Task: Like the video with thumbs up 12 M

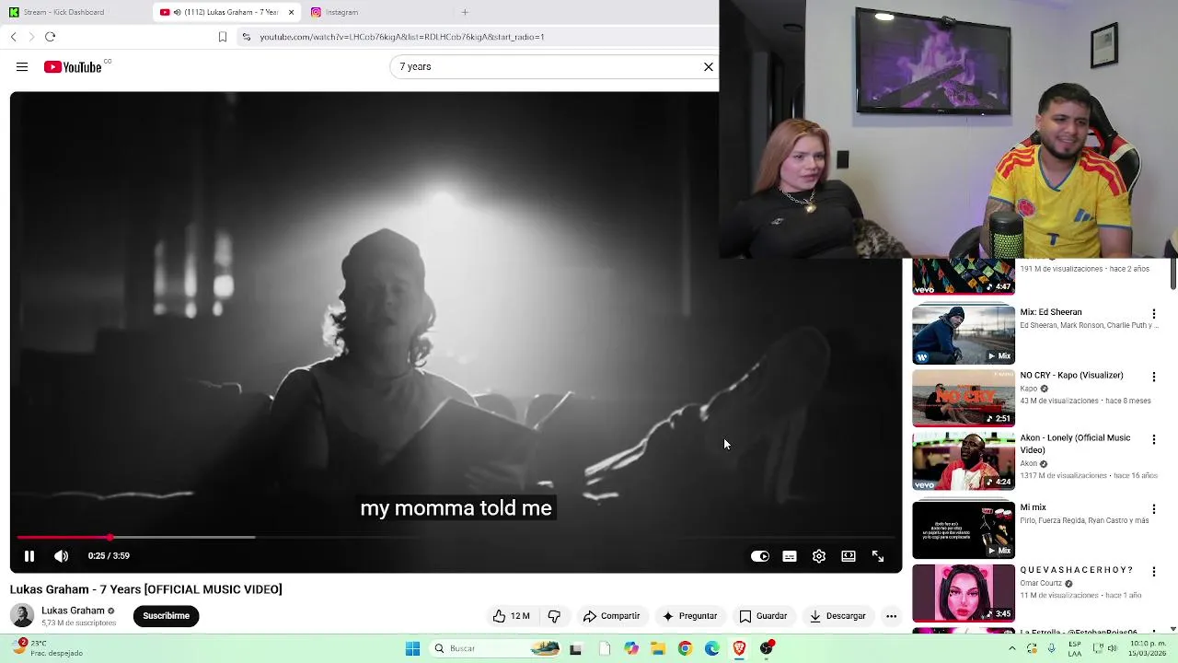Action: coord(512,616)
